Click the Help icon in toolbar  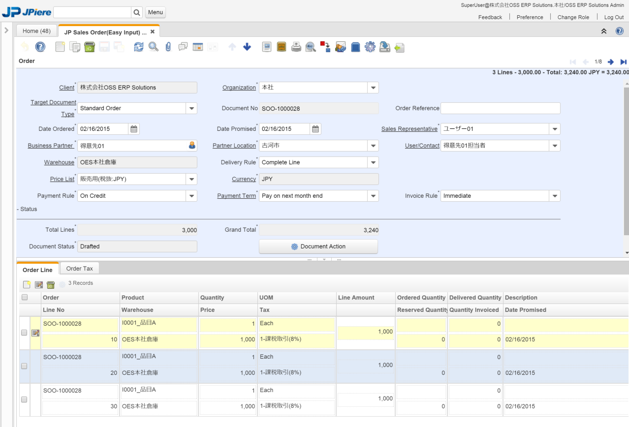(x=40, y=47)
